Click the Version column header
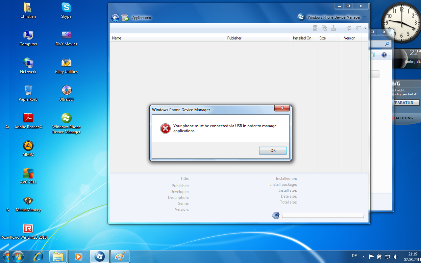Viewport: 421px width, 263px height. (352, 38)
